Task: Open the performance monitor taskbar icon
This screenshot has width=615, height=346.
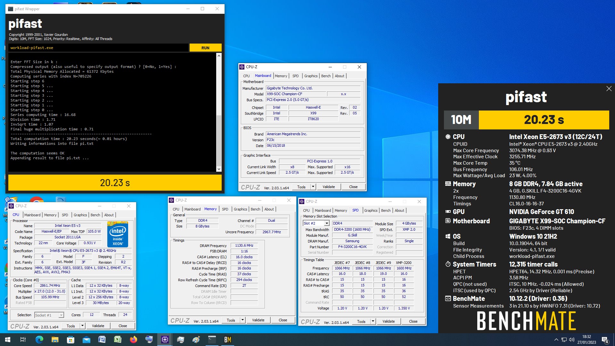Action: coord(181,340)
